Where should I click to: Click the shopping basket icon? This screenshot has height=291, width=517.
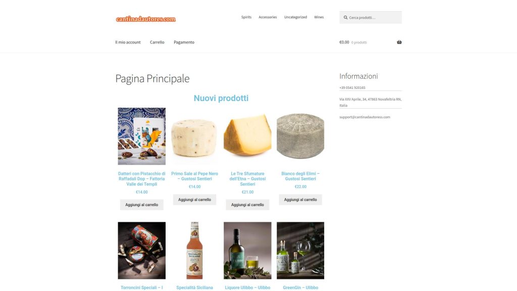coord(399,42)
